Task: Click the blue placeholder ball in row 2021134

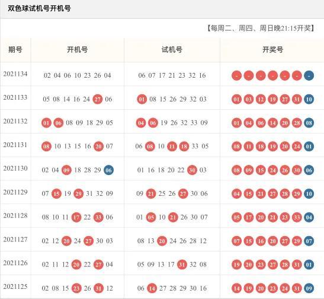Action: (309, 76)
